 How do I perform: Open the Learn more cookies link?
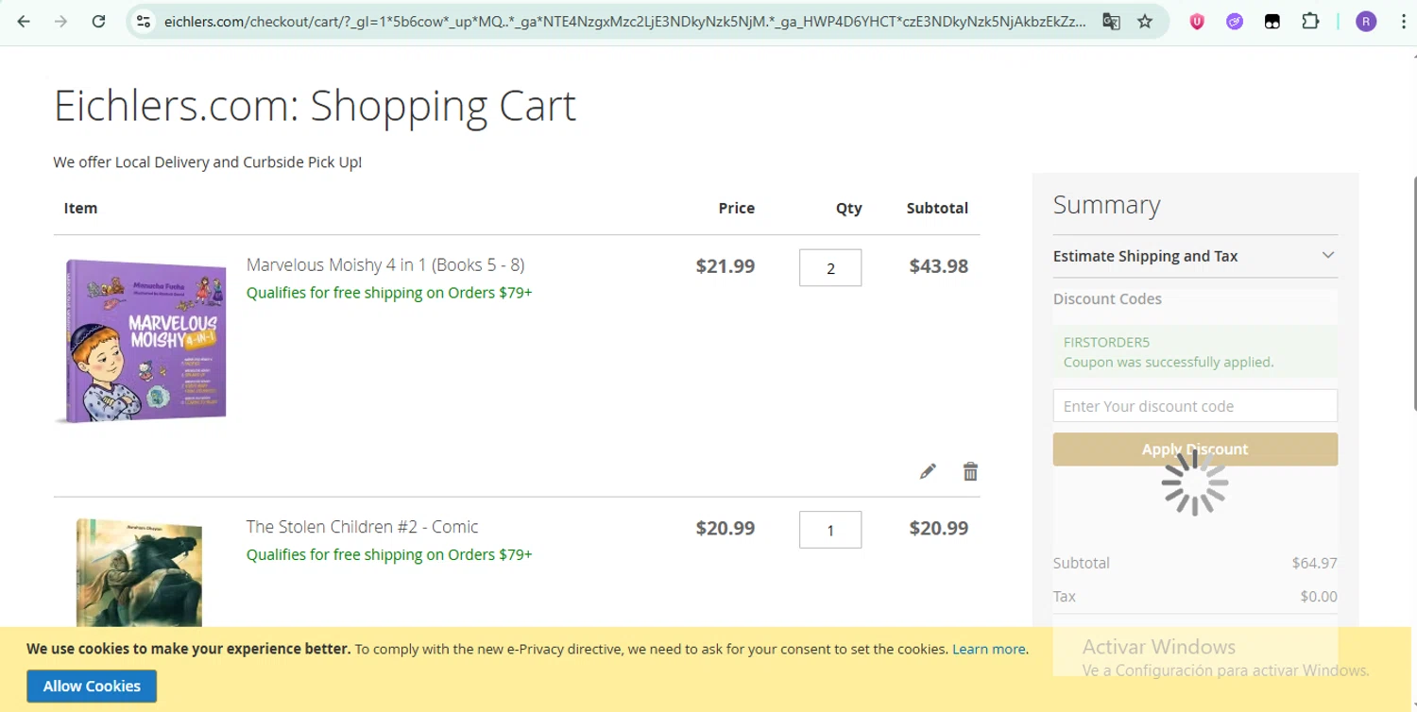(989, 649)
